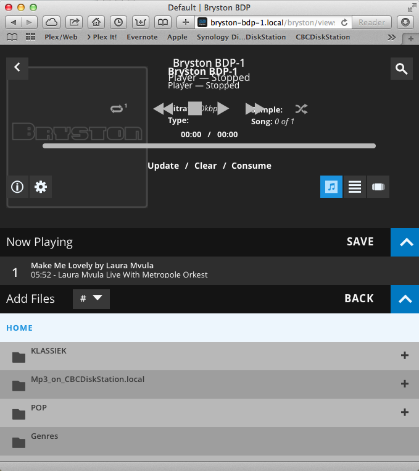Open the search magnifier icon
Image resolution: width=419 pixels, height=471 pixels.
pos(401,69)
